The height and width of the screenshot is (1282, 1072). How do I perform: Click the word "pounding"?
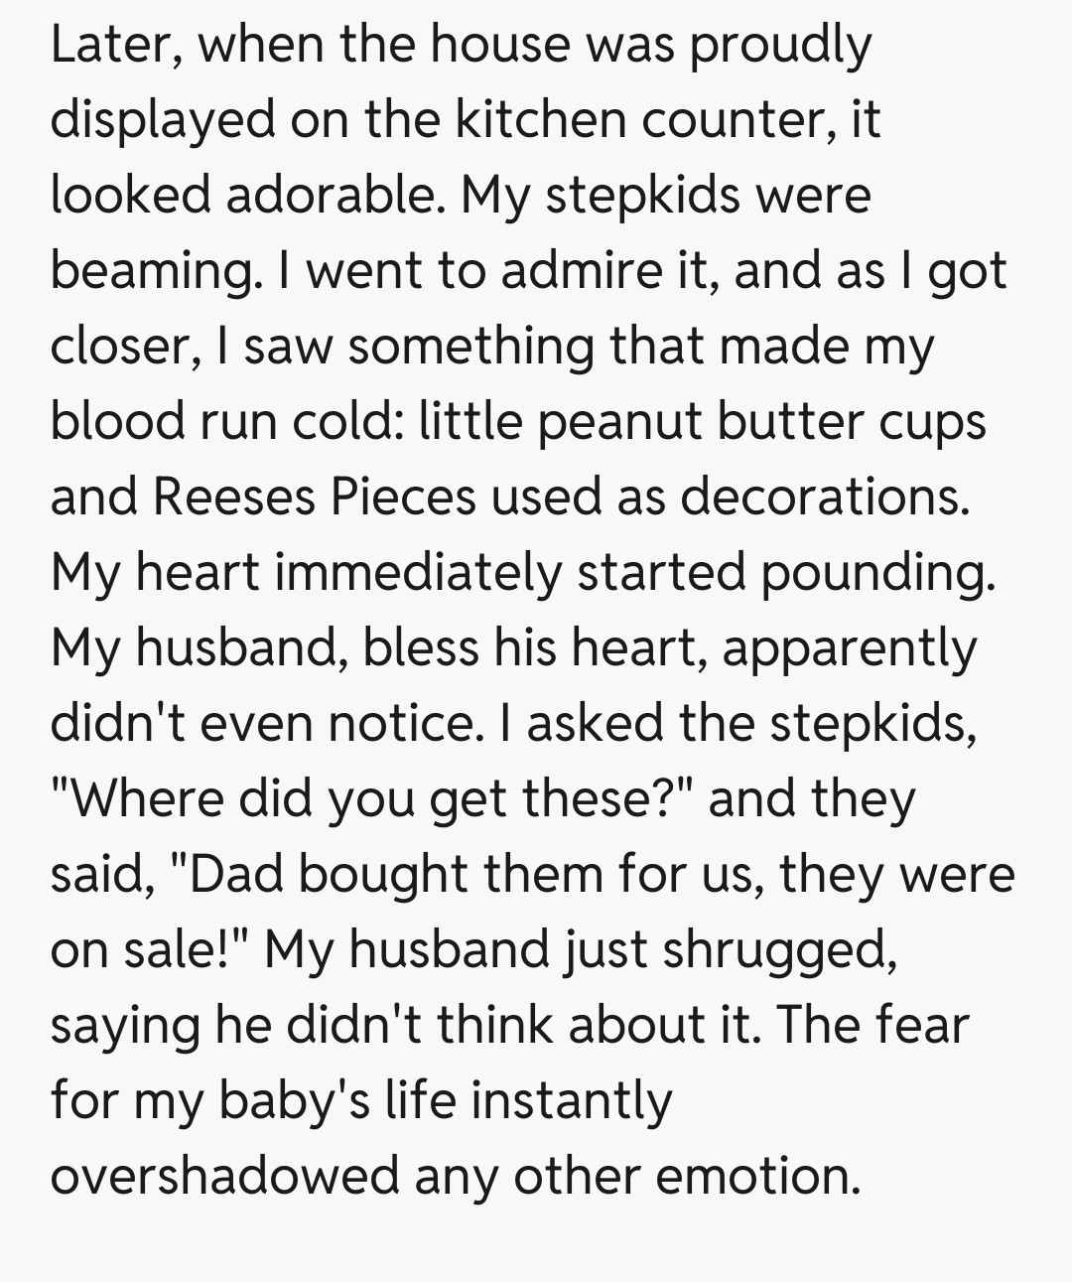pyautogui.click(x=877, y=573)
